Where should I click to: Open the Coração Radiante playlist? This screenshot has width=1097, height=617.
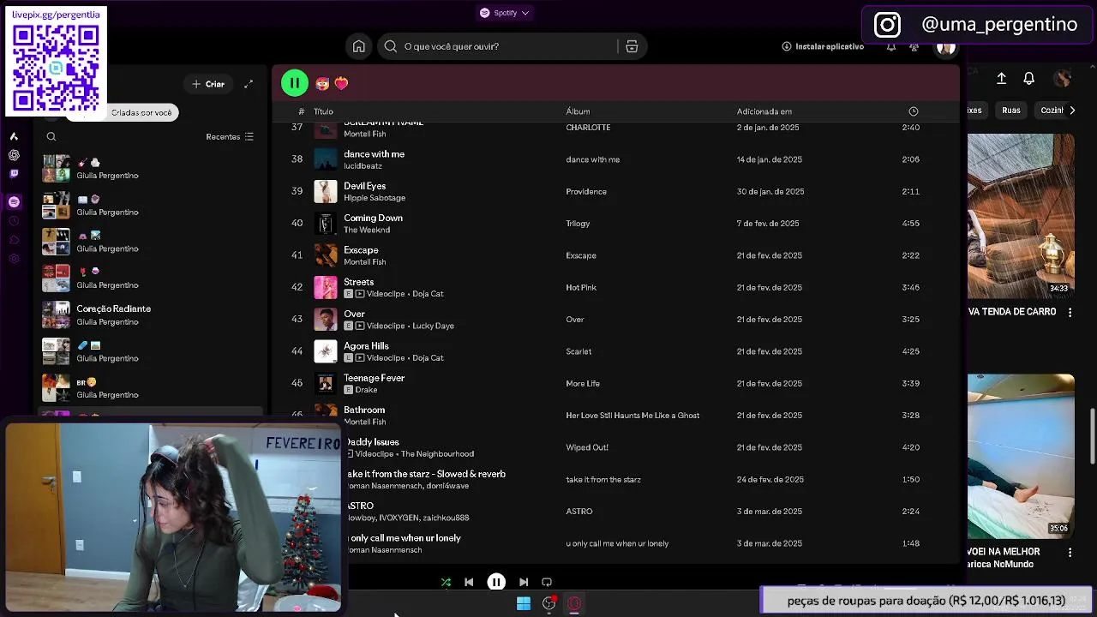point(152,314)
